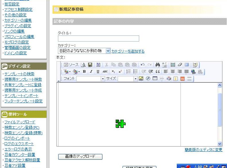This screenshot has height=168, width=227.
Task: Open プロフィールの編集 in sidebar
Action: (x=19, y=37)
